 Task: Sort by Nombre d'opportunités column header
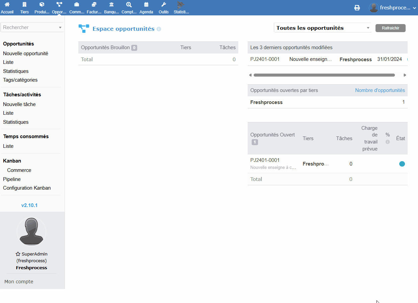pos(380,90)
